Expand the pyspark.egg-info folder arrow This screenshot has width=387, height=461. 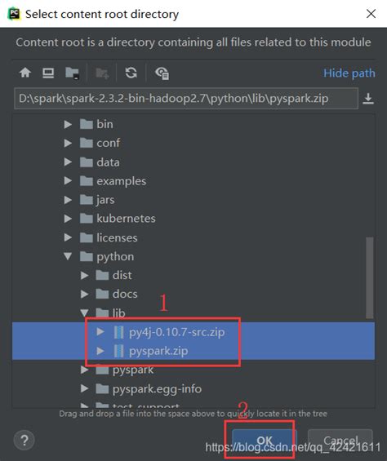click(84, 388)
